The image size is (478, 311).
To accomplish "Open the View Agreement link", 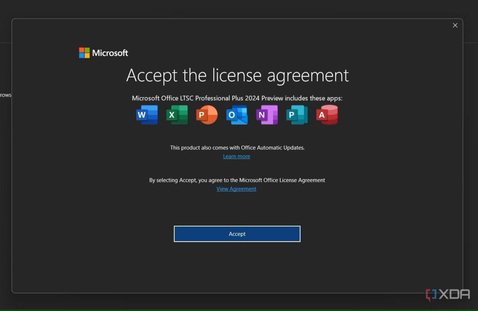I will 236,188.
